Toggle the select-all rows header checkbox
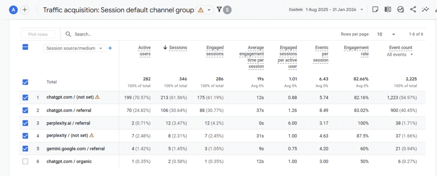 click(x=25, y=48)
